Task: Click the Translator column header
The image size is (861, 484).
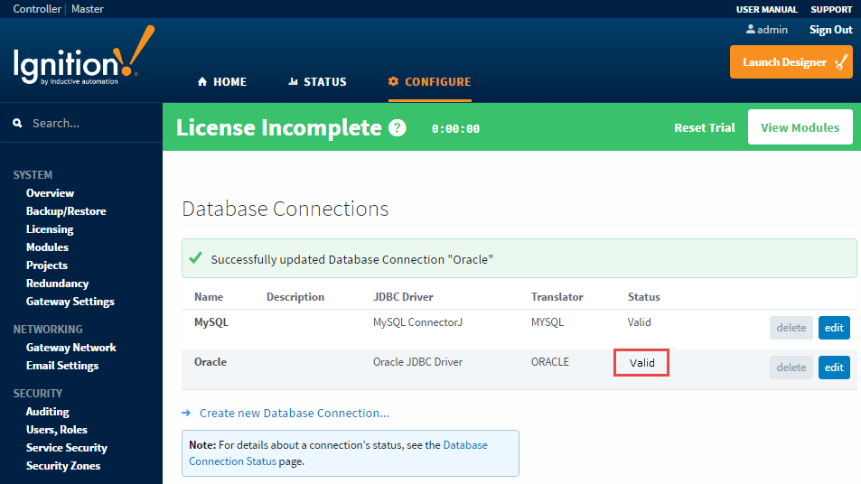Action: pyautogui.click(x=557, y=297)
